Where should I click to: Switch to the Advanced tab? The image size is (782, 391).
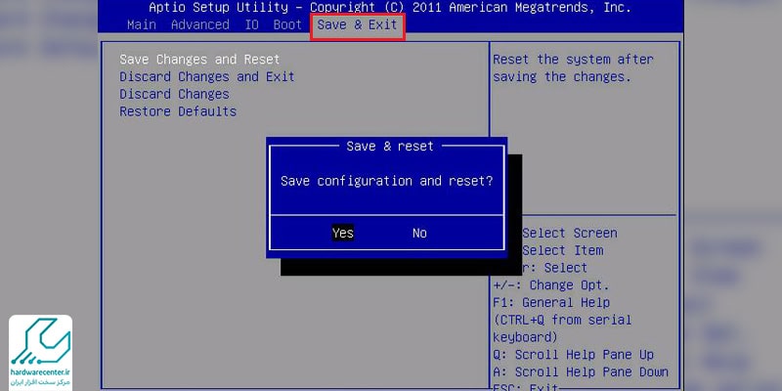click(x=200, y=24)
